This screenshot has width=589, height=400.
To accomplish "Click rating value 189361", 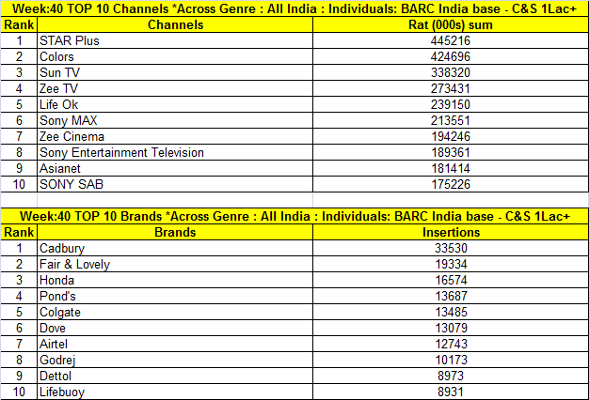I will pyautogui.click(x=451, y=152).
